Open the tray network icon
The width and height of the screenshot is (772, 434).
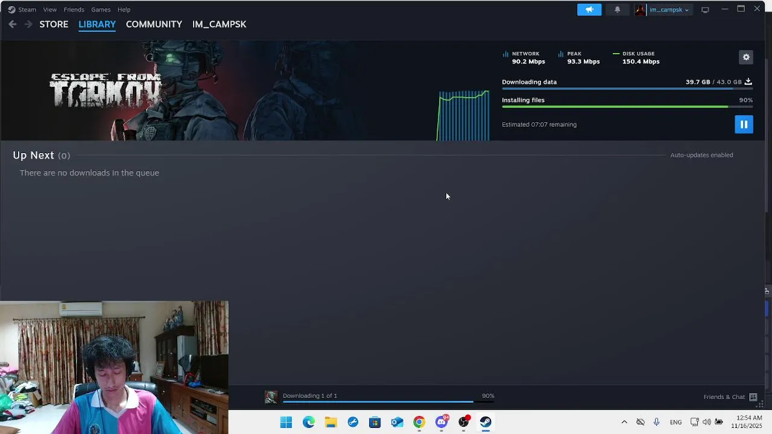coord(695,422)
